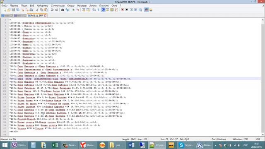The height and width of the screenshot is (149, 265).
Task: Click the Paste clipboard icon
Action: [x=46, y=10]
